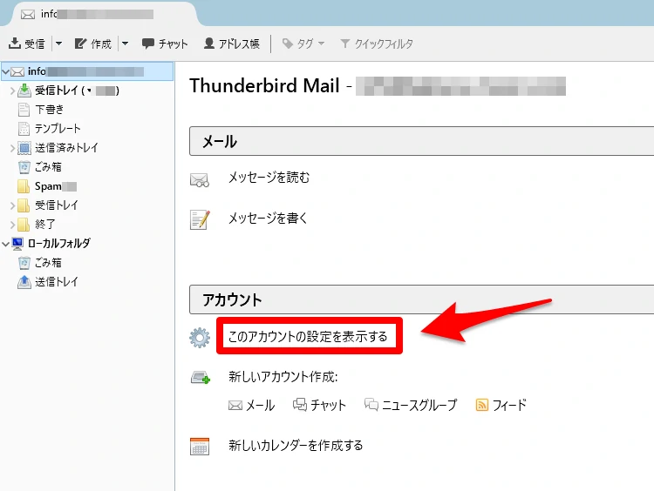Select the info account in the folder pane
This screenshot has height=491, width=654.
pos(87,71)
